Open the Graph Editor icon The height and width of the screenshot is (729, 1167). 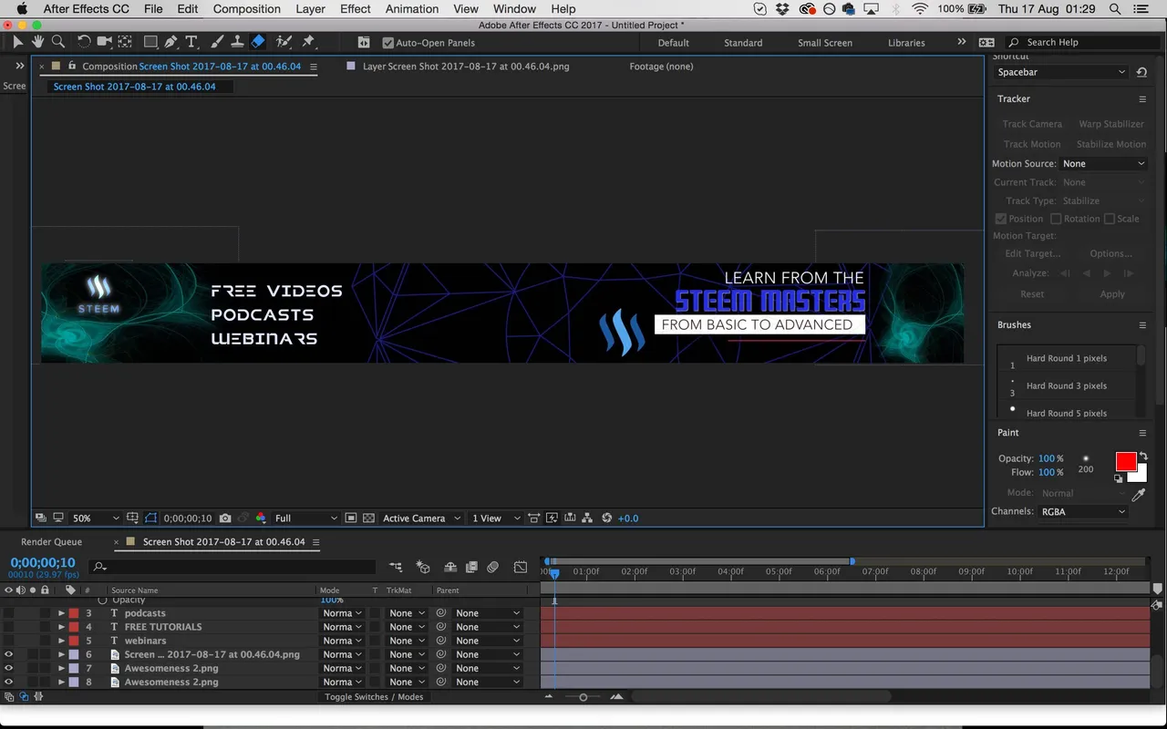coord(521,567)
